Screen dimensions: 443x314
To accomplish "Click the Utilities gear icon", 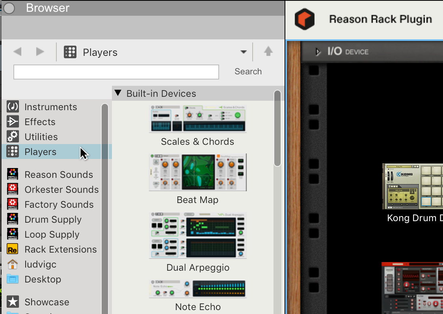I will coord(13,137).
